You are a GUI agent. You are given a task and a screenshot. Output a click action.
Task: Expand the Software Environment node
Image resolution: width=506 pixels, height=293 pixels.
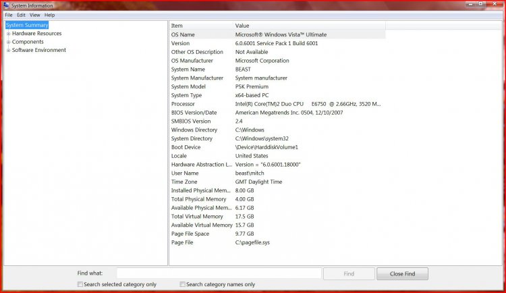8,51
